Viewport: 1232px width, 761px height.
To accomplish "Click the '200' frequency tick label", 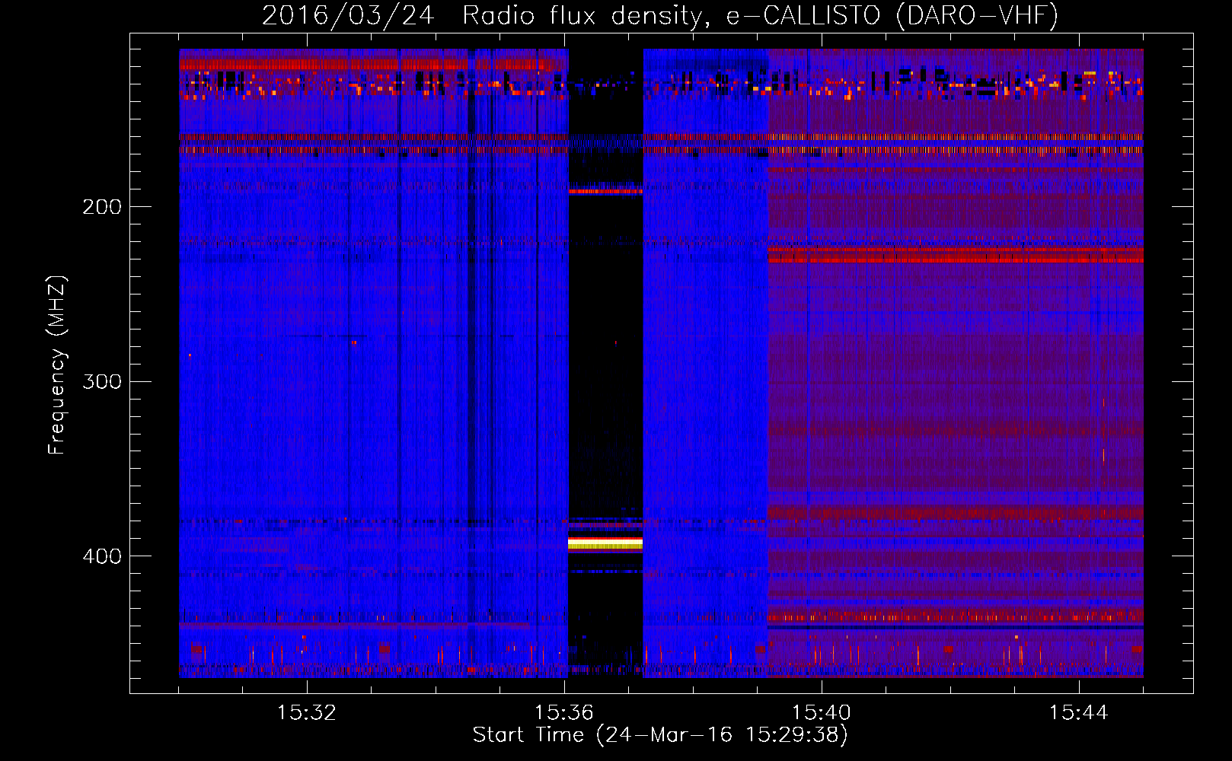I will (x=102, y=207).
